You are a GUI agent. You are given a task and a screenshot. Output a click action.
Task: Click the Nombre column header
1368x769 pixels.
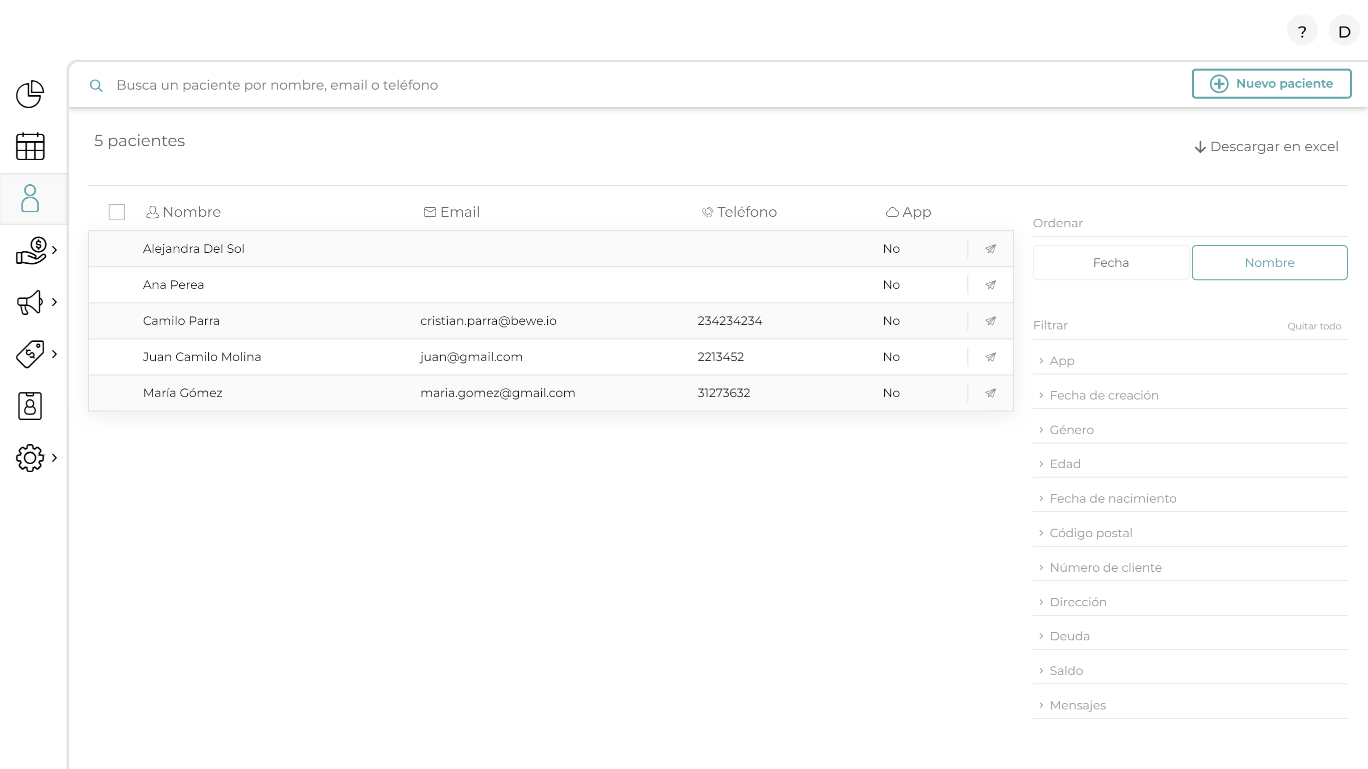183,212
